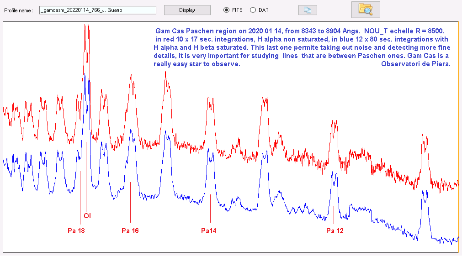Viewport: 462px width, 256px height.
Task: Click 'Observatori de Piera.' text
Action: [x=416, y=64]
